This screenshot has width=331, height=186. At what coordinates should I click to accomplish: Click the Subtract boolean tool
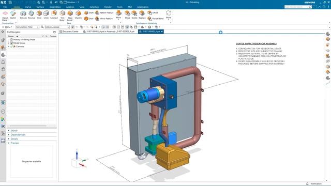54,15
